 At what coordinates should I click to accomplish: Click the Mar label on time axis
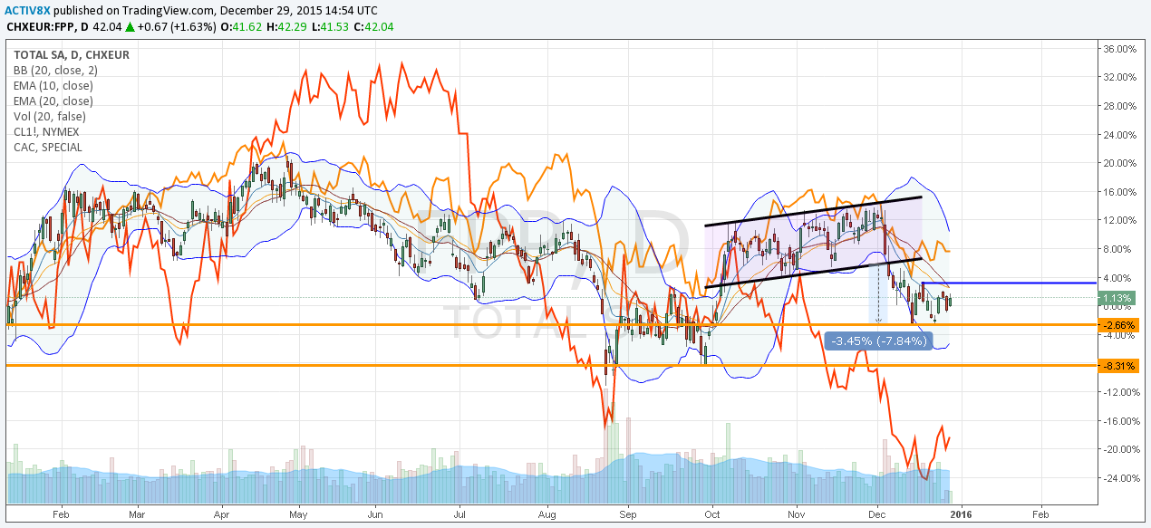click(137, 513)
